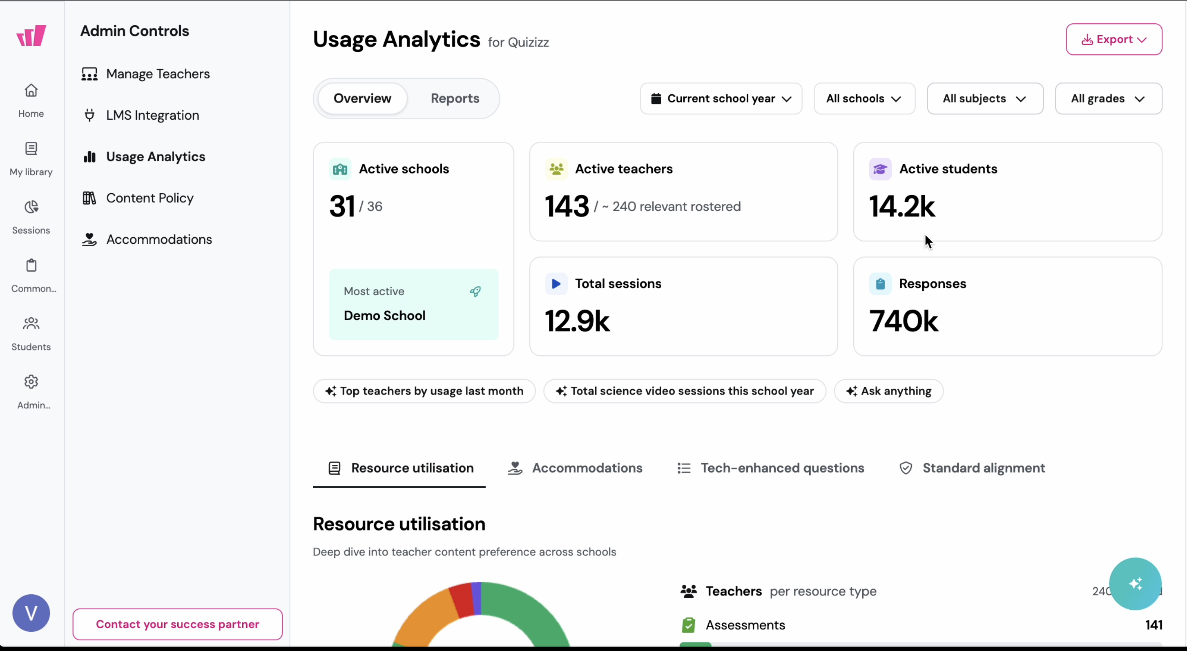
Task: Open the Accommodations admin page
Action: click(159, 239)
